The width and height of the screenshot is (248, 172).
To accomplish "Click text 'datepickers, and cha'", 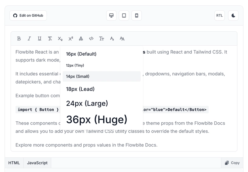I will (x=38, y=82).
